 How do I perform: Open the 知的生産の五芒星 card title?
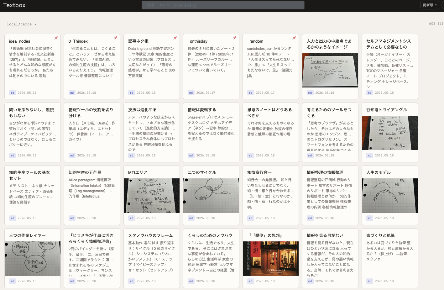(85, 172)
